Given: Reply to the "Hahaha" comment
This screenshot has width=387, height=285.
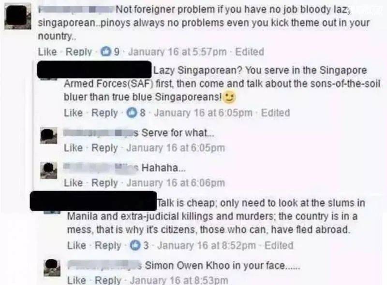Looking at the screenshot, I should pyautogui.click(x=104, y=183).
